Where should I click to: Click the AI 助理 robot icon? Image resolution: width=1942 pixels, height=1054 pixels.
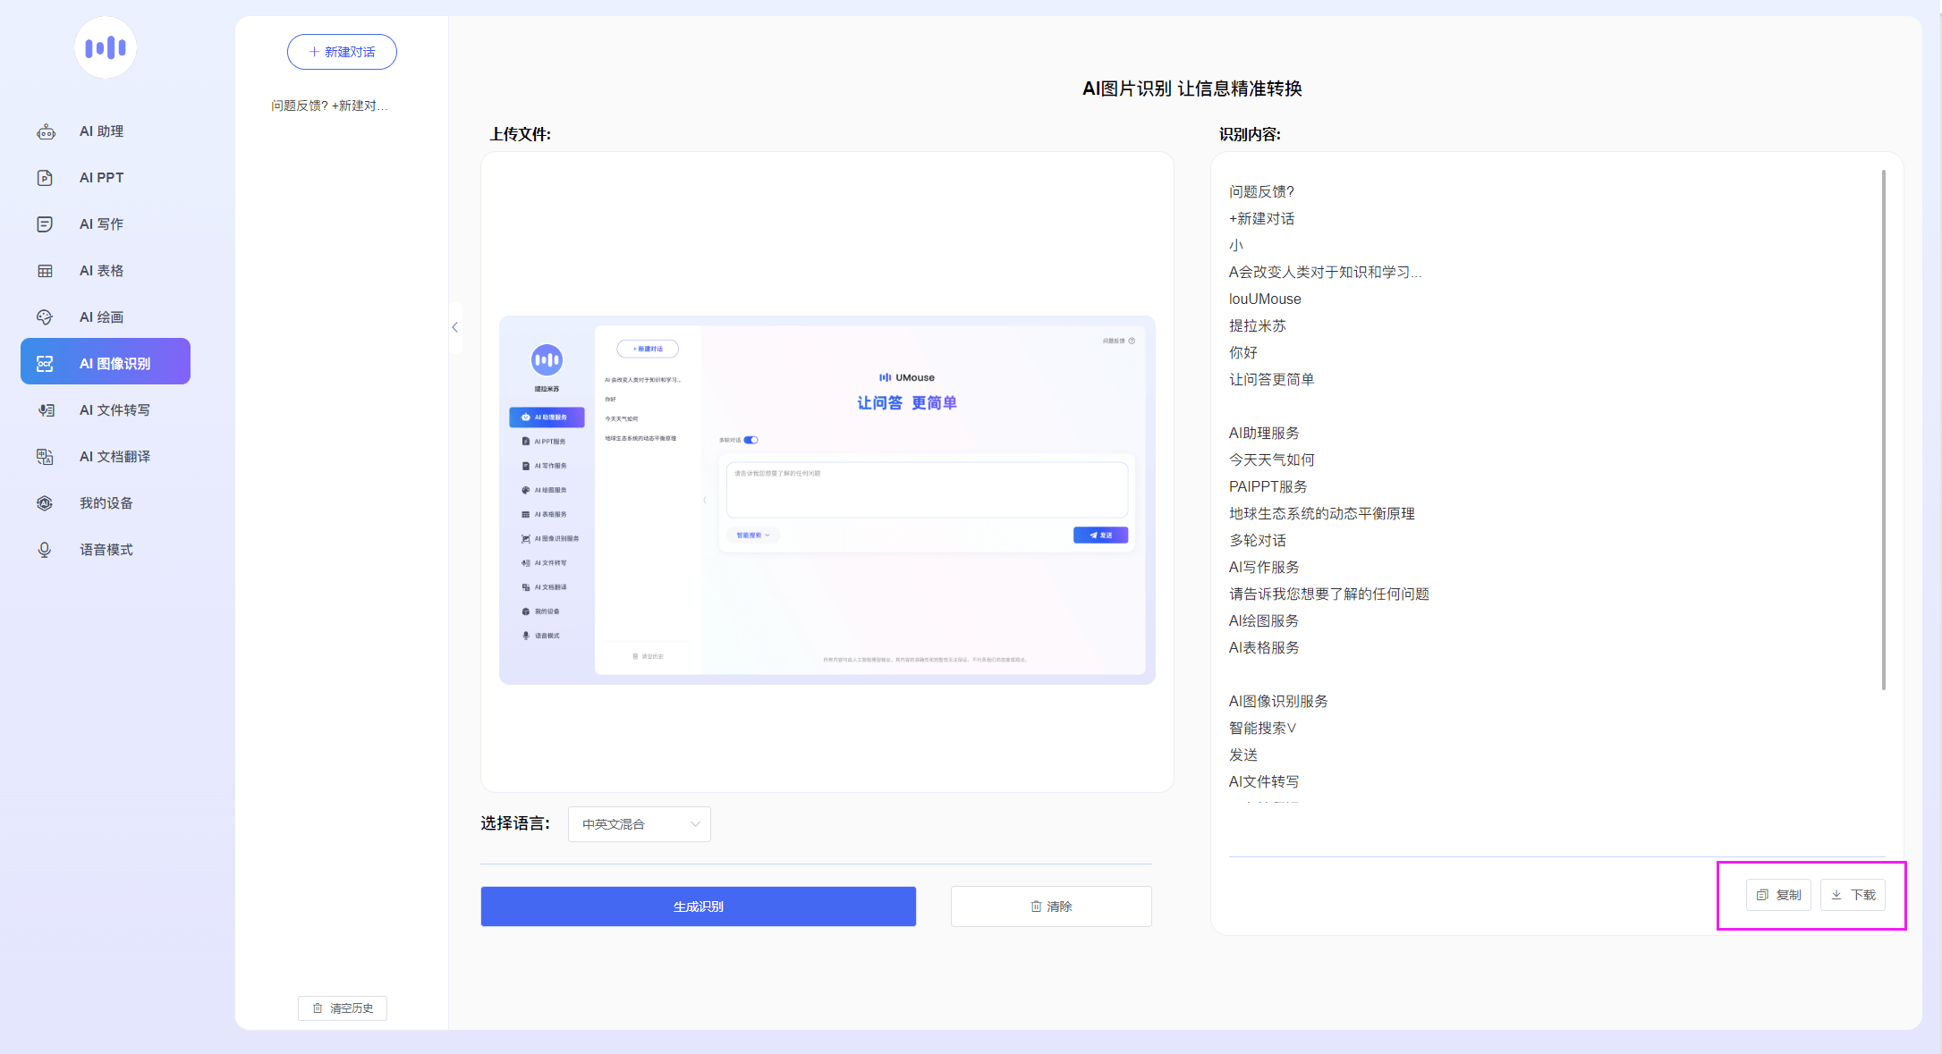46,131
